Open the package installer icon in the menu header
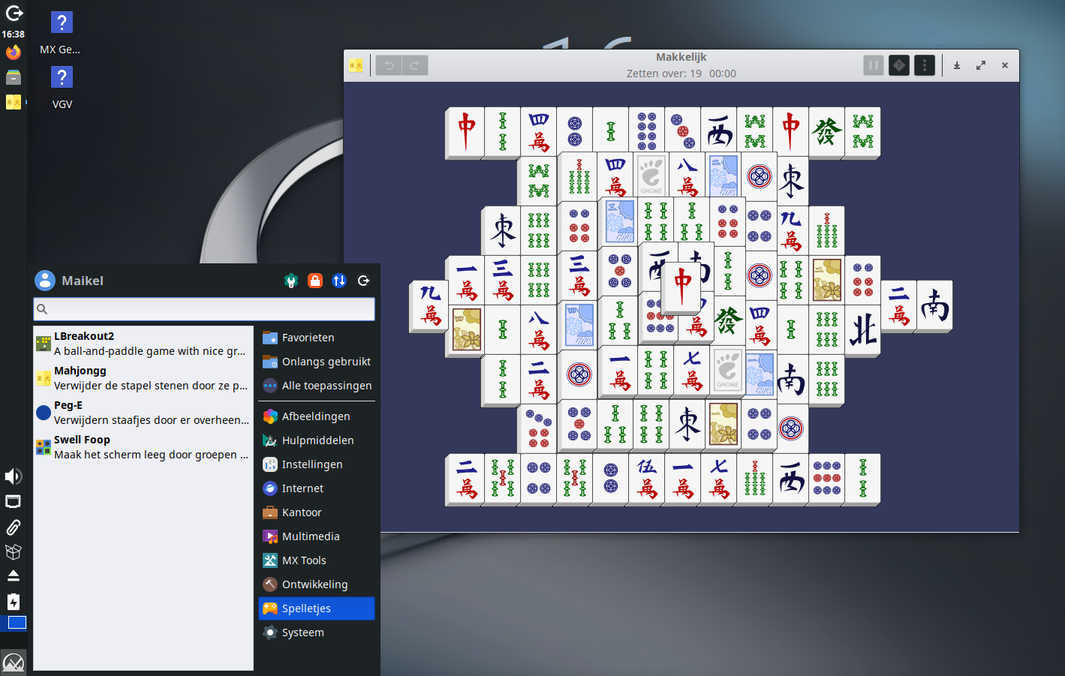Screen dimensions: 1065x676 click(x=291, y=280)
